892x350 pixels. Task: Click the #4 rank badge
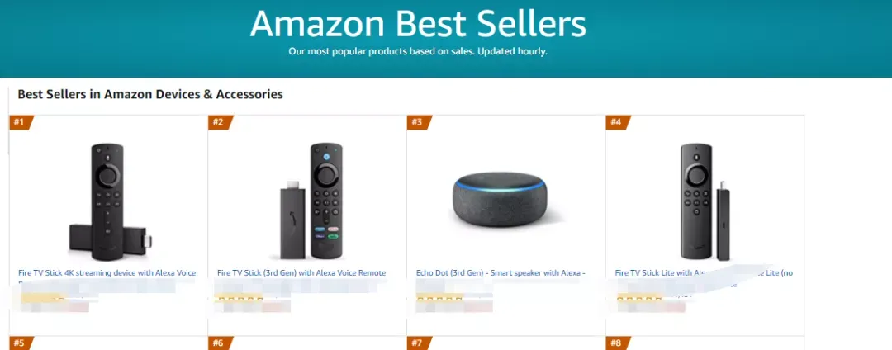click(619, 122)
